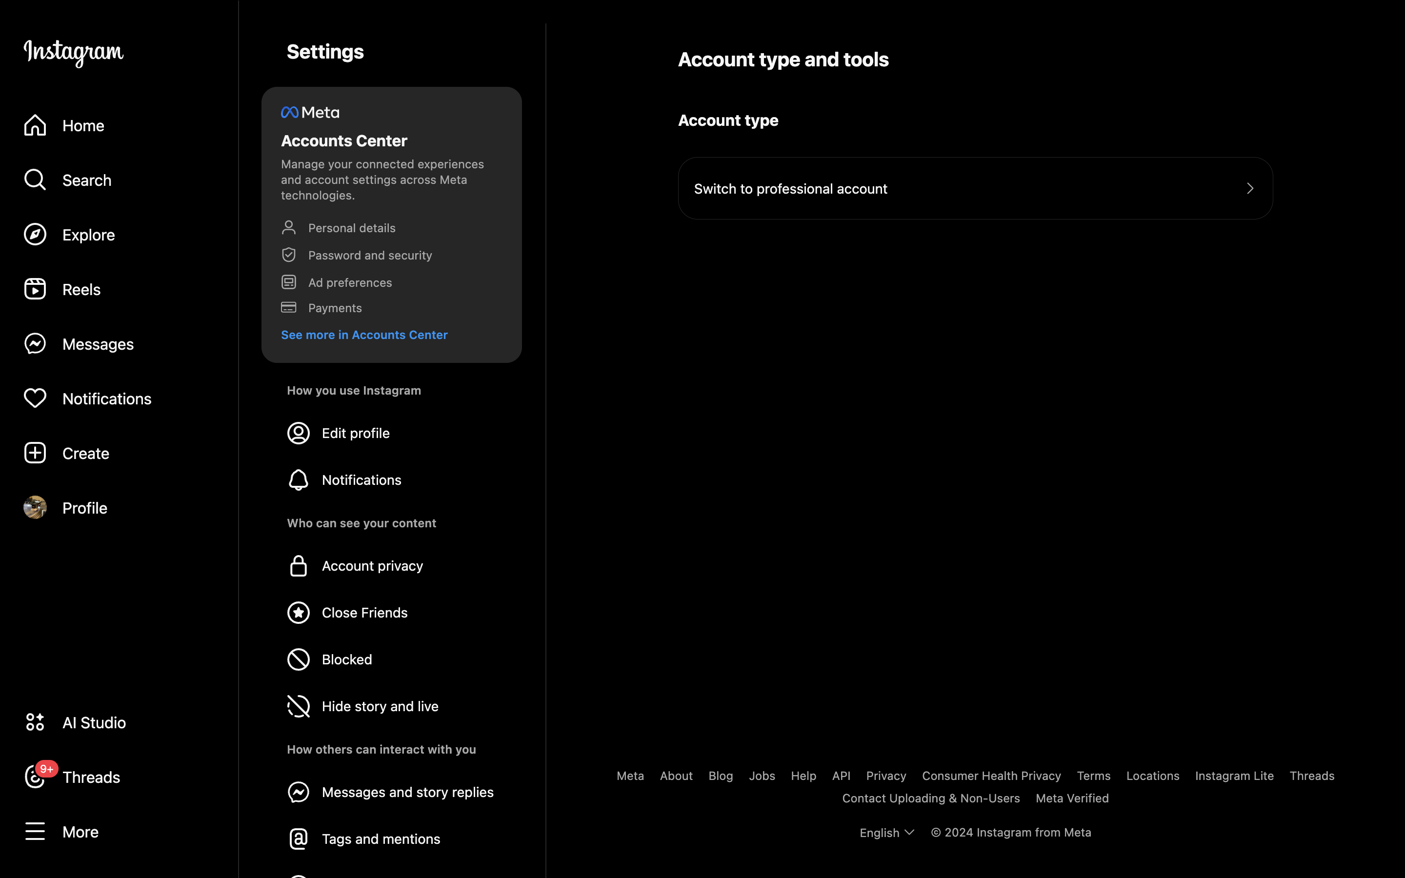Click the Account privacy lock icon
Viewport: 1405px width, 878px height.
pyautogui.click(x=299, y=566)
